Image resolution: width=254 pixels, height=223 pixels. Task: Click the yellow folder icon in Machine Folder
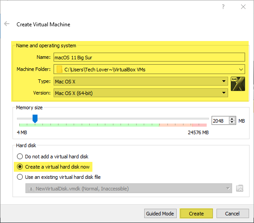pos(59,70)
